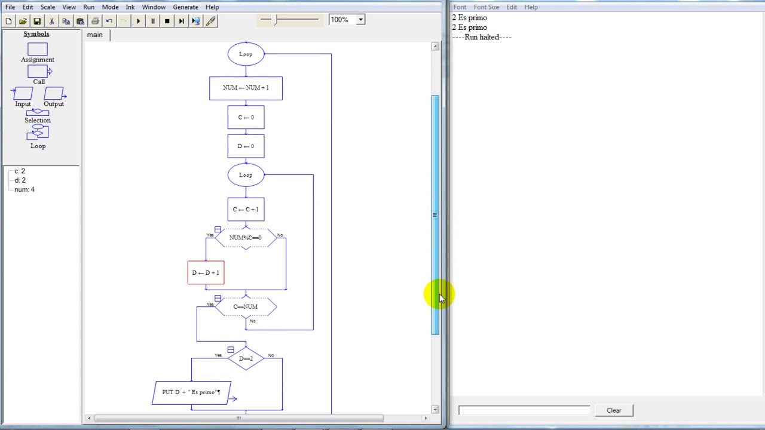Select the Assignment symbol in Symbols panel
This screenshot has height=430, width=765.
(x=37, y=49)
